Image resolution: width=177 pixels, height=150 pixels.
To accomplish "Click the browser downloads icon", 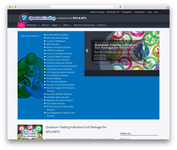I will click(x=120, y=7).
